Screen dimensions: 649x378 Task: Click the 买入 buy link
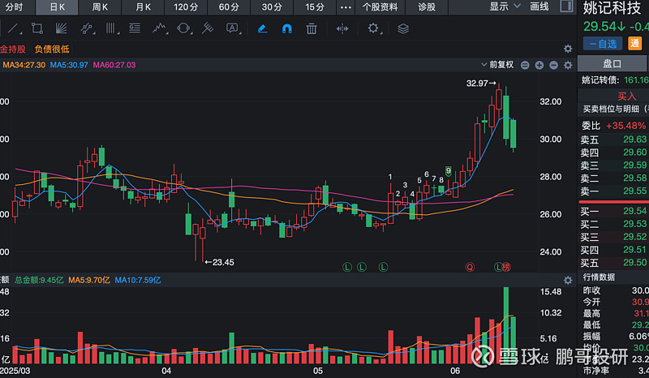(x=626, y=96)
